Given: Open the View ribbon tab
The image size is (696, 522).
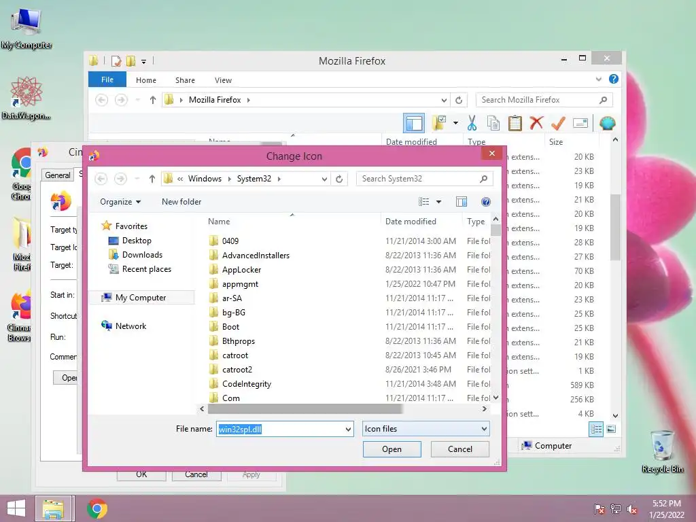Looking at the screenshot, I should coord(223,80).
